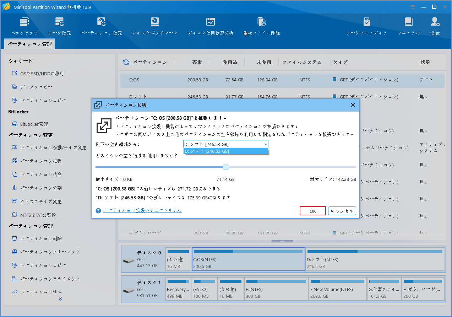Select D: ソフト [246.53 GB] dropdown option
The width and height of the screenshot is (452, 317).
226,151
